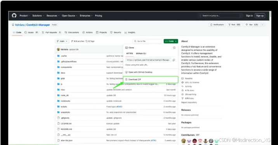This screenshot has height=145, width=278.
Task: View the 29 watching link
Action: point(189,95)
